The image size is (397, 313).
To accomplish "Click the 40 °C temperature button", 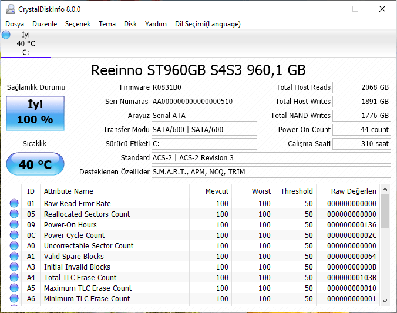I will pyautogui.click(x=35, y=164).
